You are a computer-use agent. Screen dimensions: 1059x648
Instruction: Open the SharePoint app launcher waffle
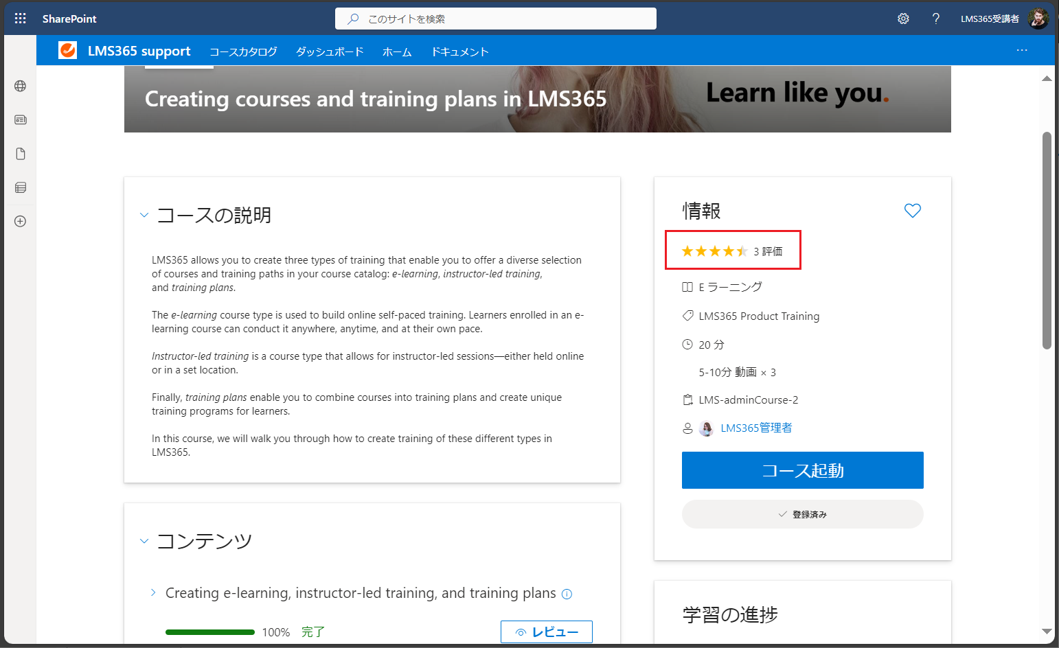[21, 19]
